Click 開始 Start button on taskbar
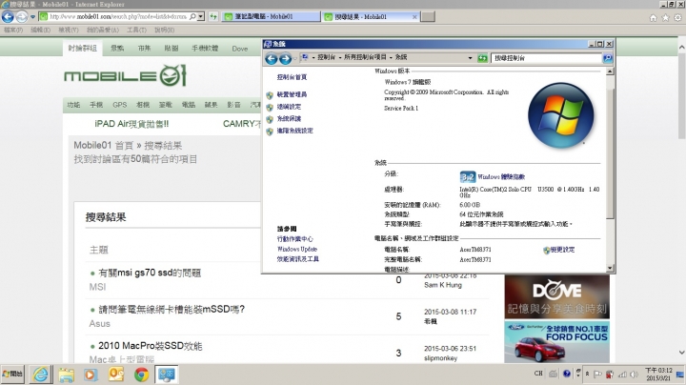686x385 pixels. coord(12,375)
